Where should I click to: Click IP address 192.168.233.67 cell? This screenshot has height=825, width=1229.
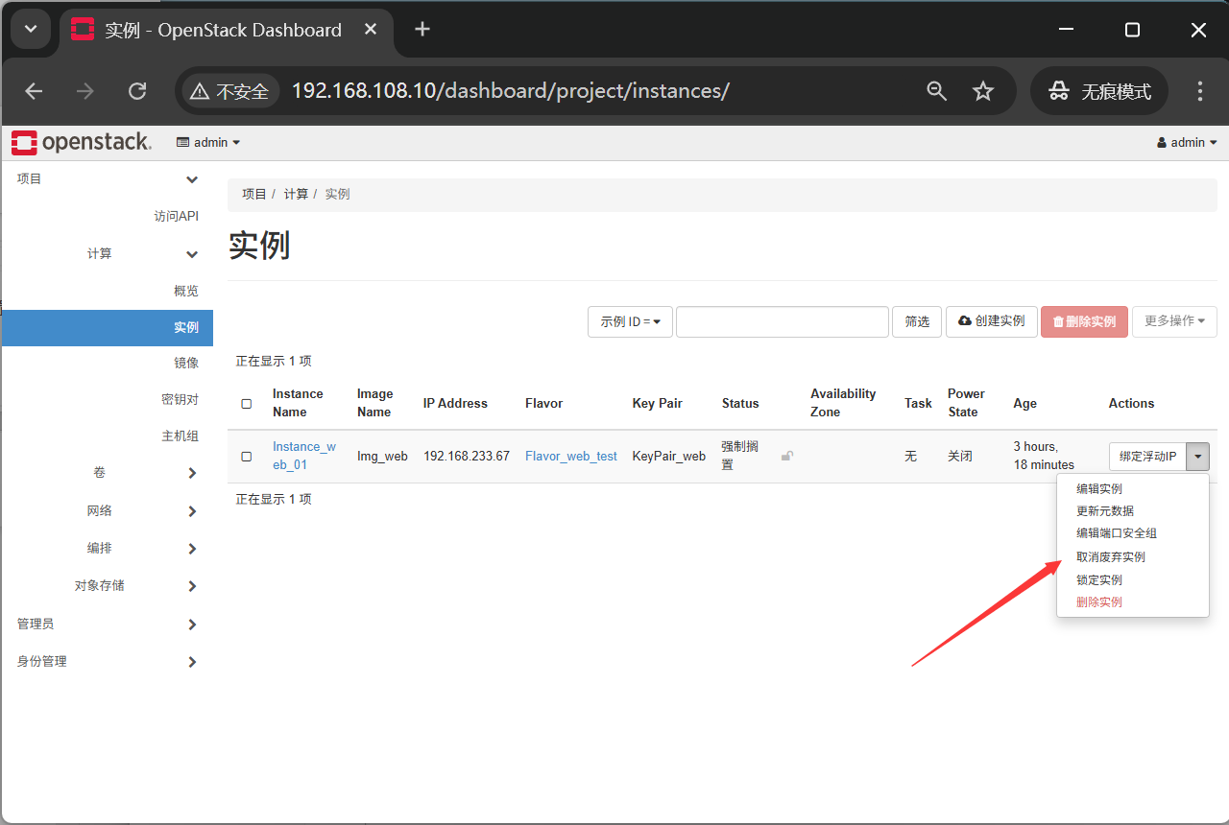(467, 457)
